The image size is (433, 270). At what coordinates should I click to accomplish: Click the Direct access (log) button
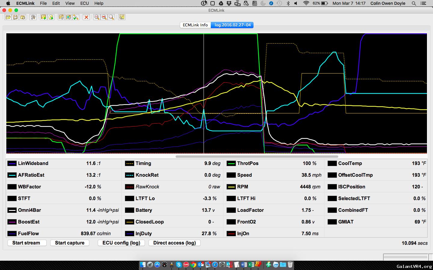tap(174, 243)
